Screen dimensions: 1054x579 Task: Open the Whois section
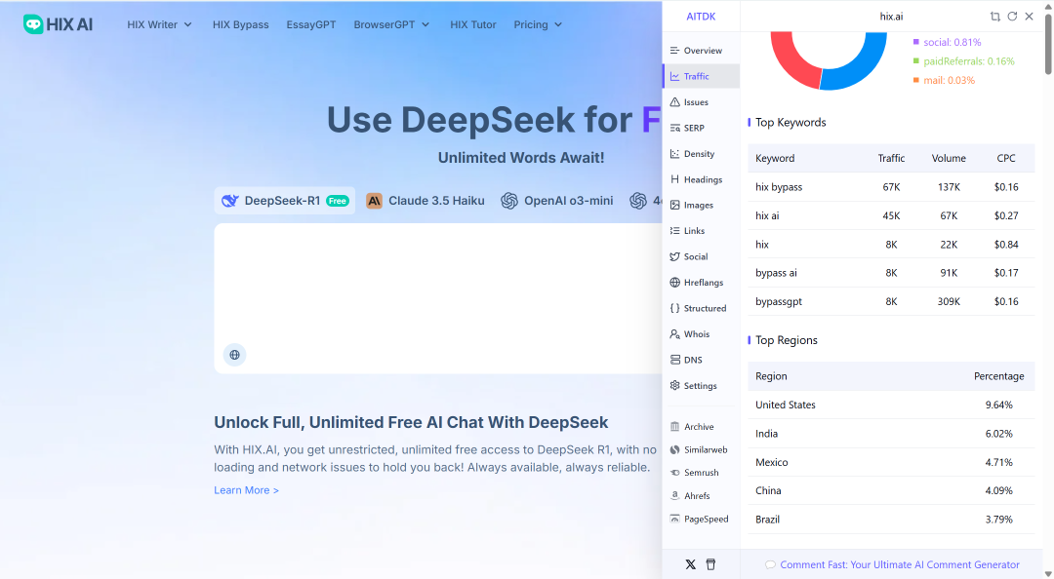click(x=701, y=333)
